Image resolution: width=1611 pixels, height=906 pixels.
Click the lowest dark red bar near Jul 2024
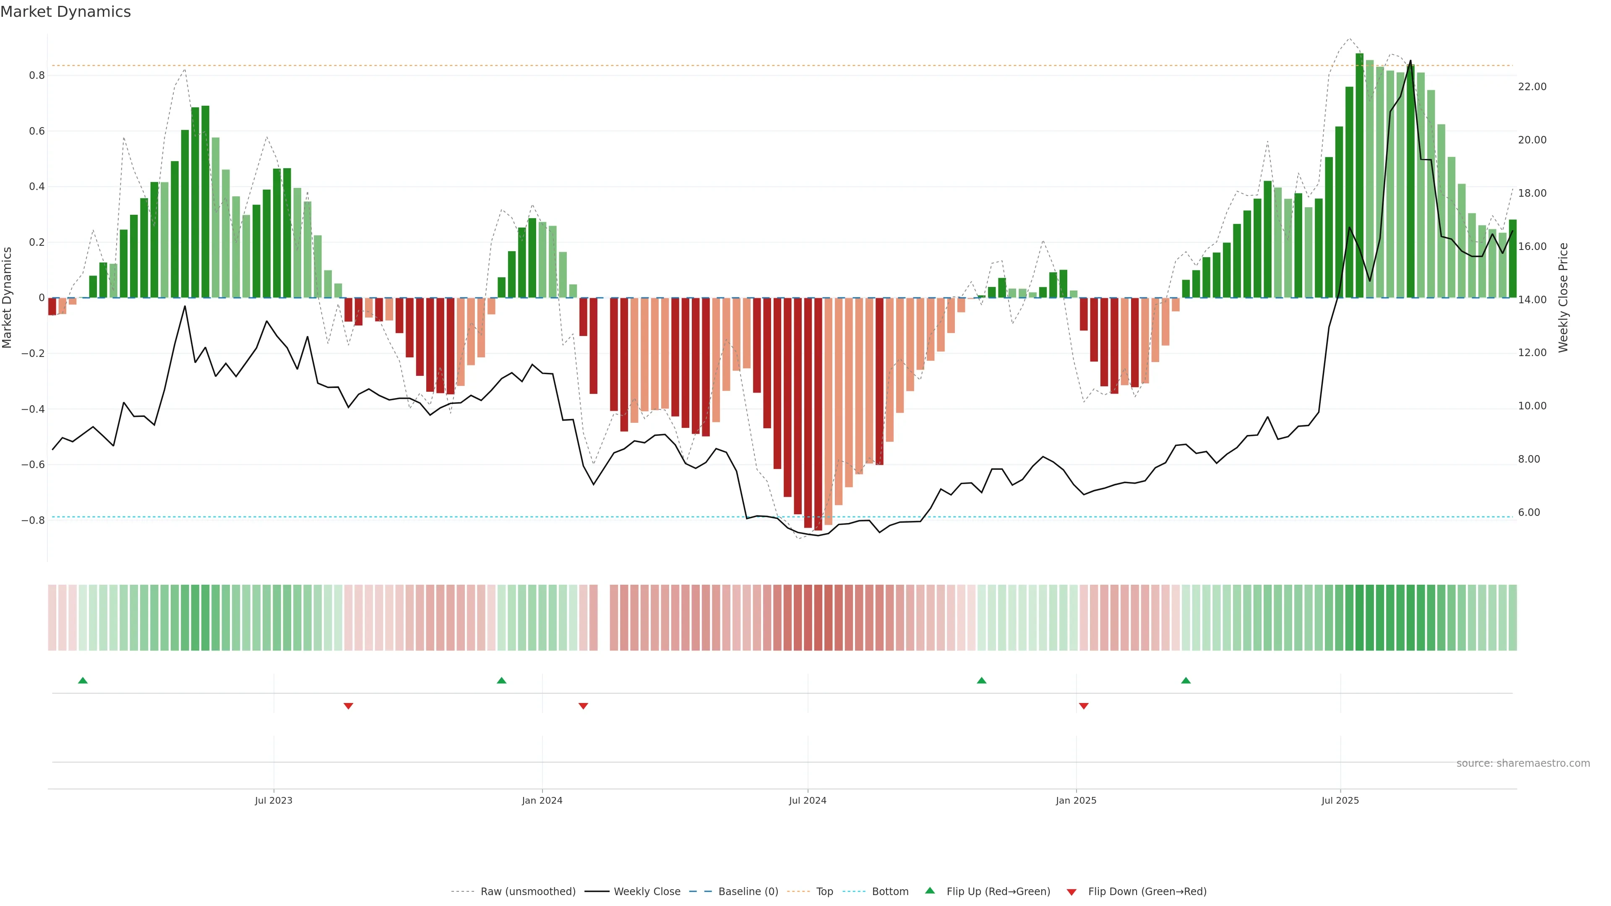click(818, 413)
